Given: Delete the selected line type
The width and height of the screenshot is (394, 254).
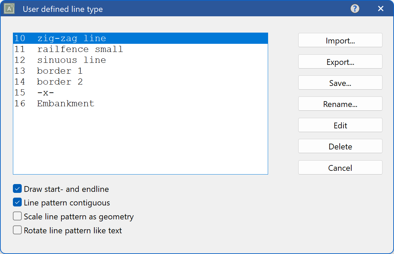Looking at the screenshot, I should 340,146.
